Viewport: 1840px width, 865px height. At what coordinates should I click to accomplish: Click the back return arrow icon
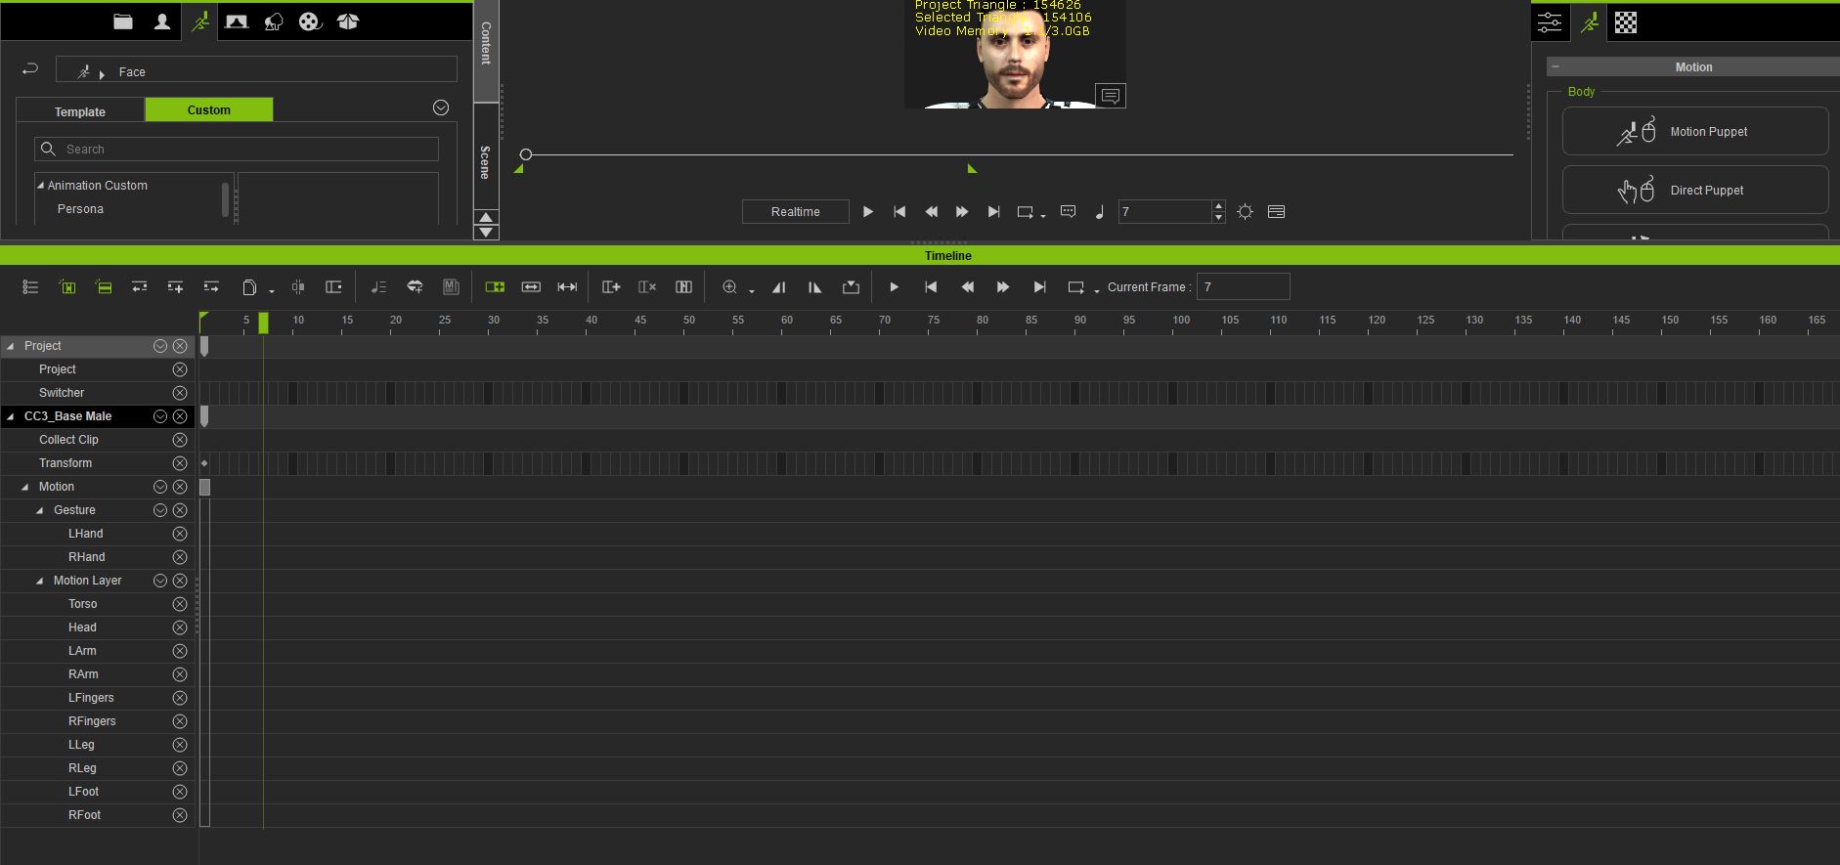click(29, 68)
